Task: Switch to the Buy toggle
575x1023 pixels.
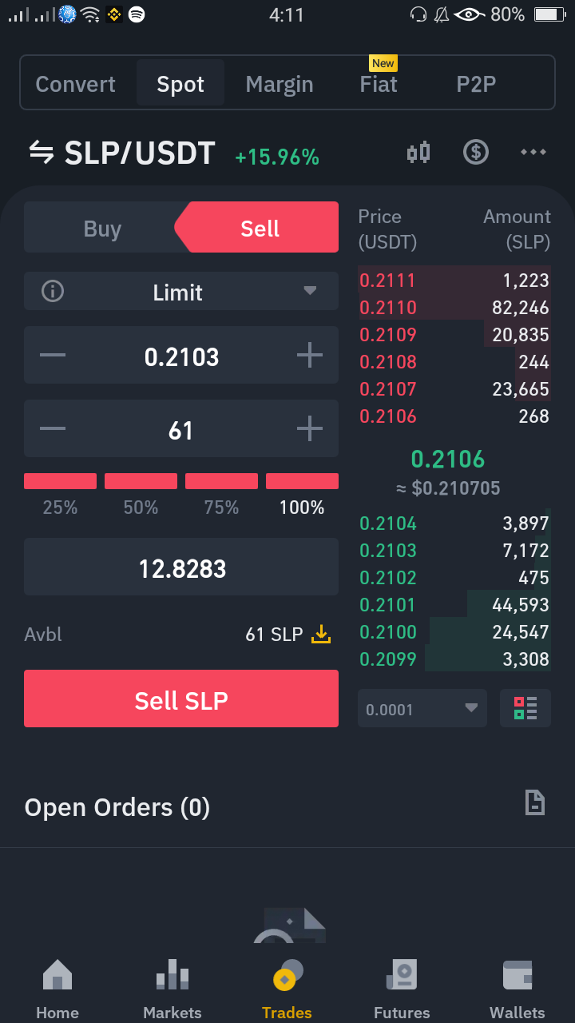Action: click(x=102, y=229)
